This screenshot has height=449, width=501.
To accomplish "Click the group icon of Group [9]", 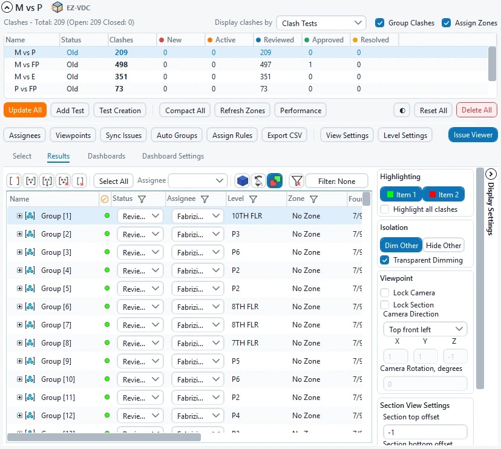I will 30,361.
